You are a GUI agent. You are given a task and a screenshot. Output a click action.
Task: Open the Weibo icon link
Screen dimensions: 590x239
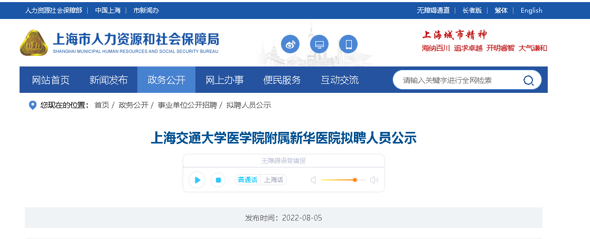(290, 44)
